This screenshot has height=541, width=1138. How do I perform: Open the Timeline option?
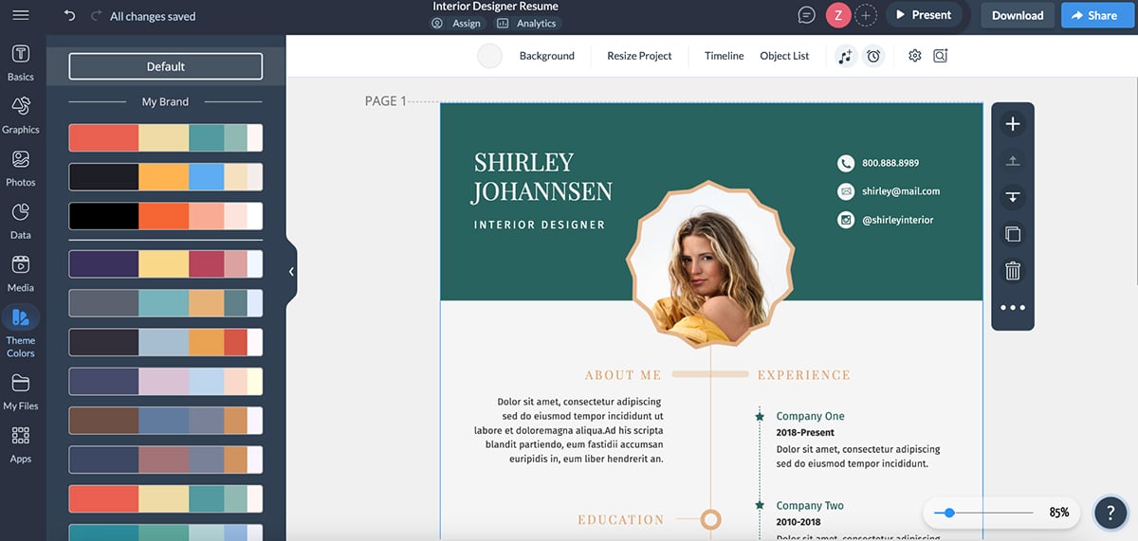724,56
